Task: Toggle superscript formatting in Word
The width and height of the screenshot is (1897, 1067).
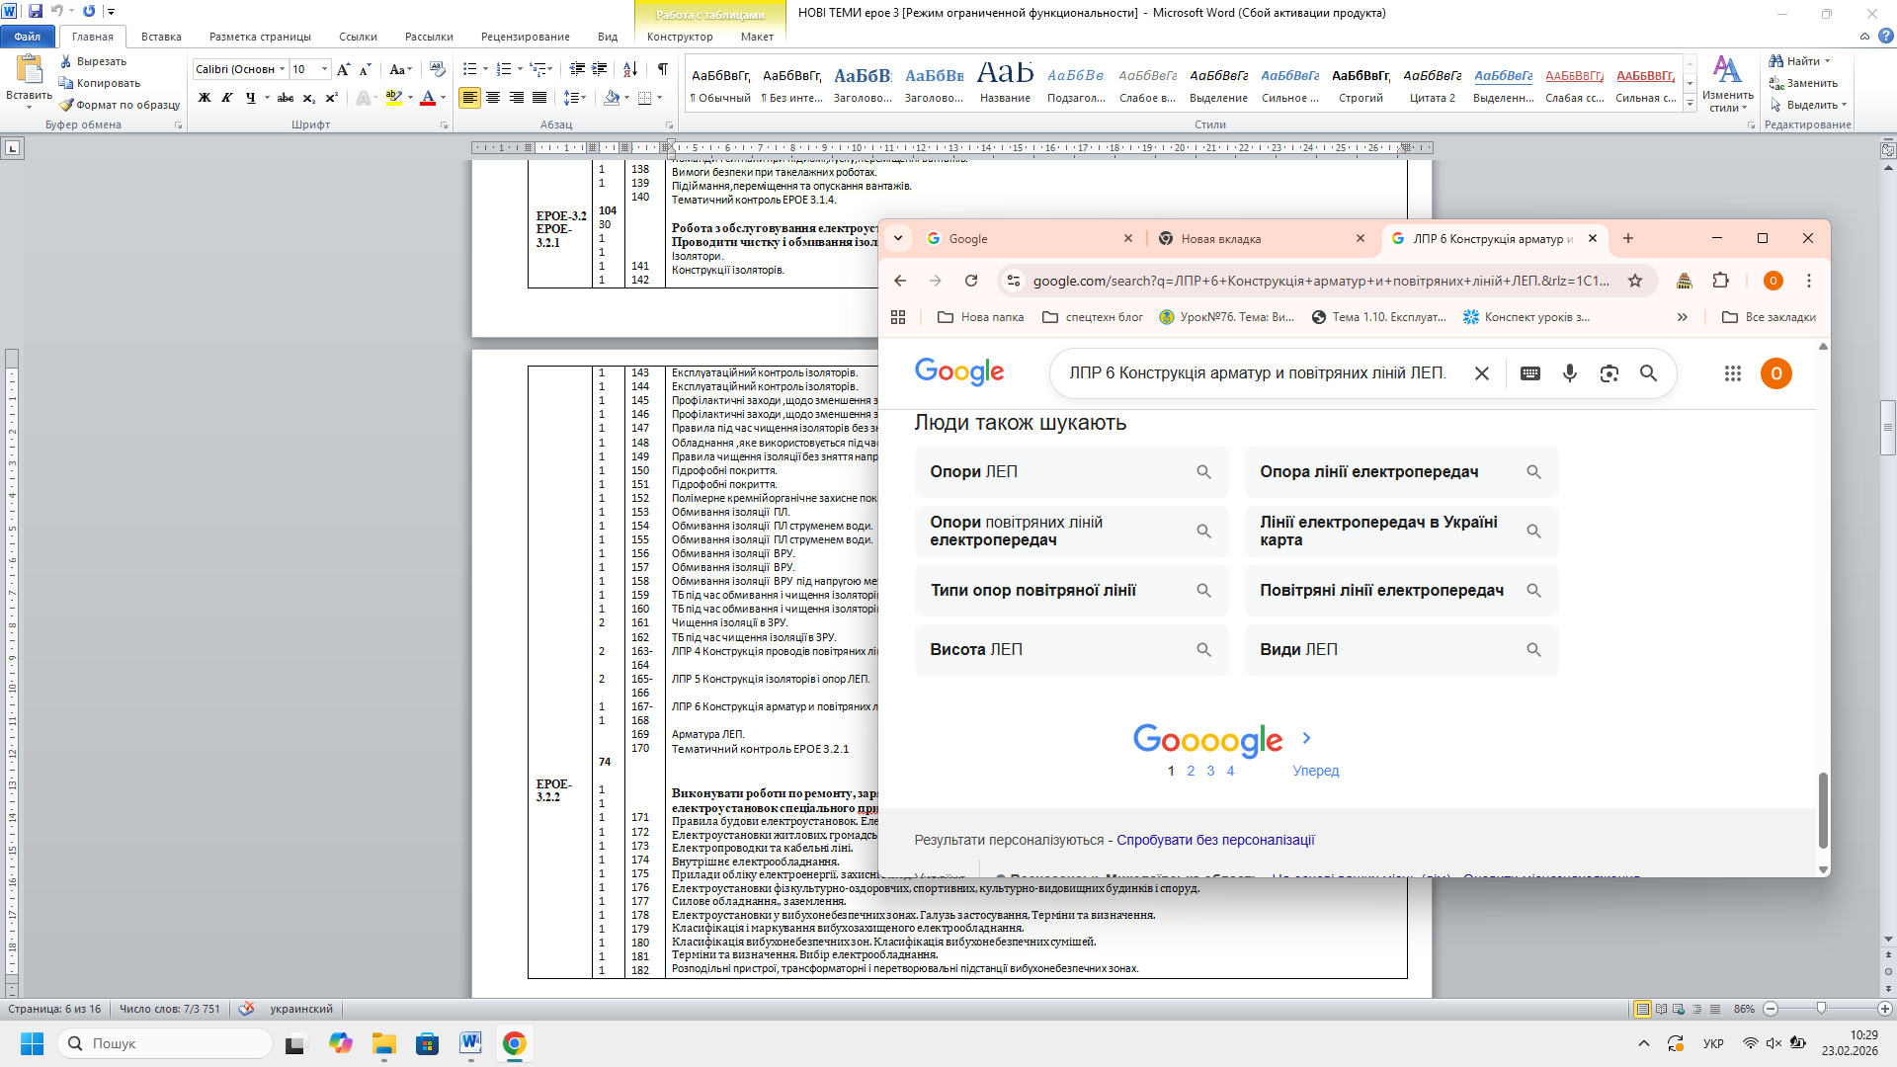Action: point(332,98)
